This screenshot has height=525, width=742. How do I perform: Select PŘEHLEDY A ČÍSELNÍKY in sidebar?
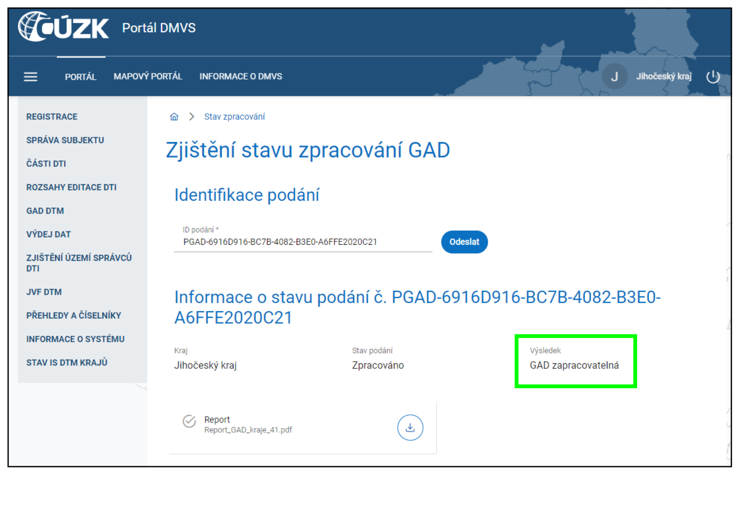click(73, 315)
